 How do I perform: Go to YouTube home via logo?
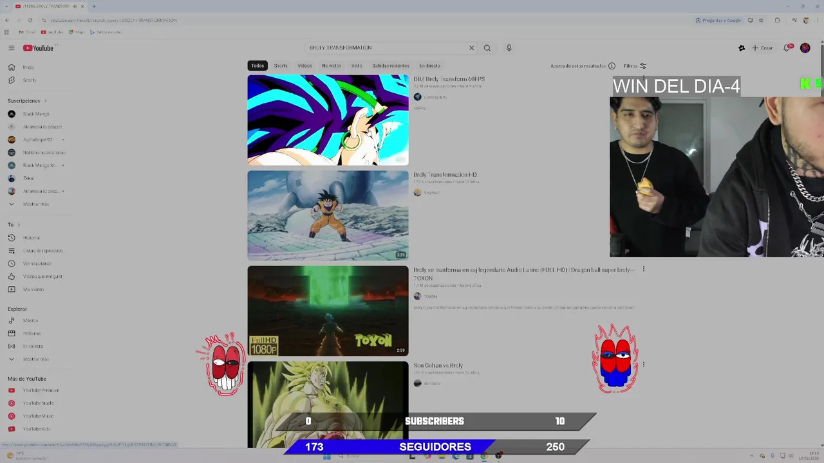(x=39, y=48)
